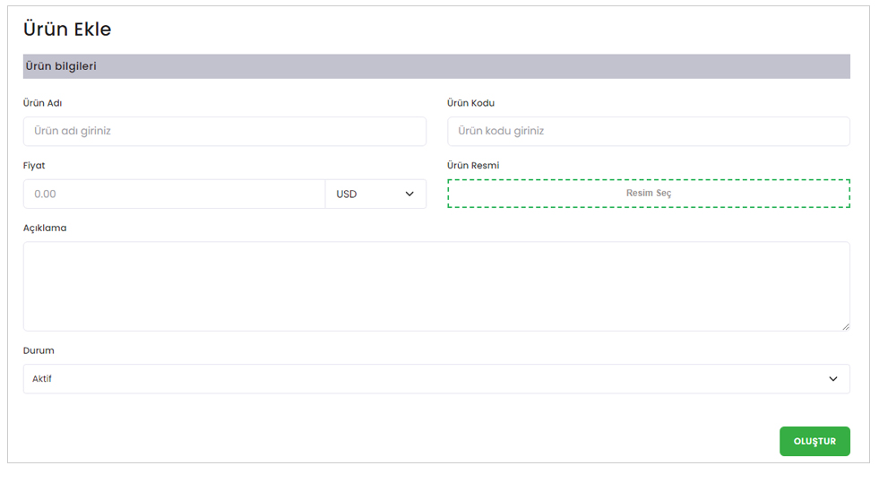Click the Ürün Resmi label

click(473, 166)
